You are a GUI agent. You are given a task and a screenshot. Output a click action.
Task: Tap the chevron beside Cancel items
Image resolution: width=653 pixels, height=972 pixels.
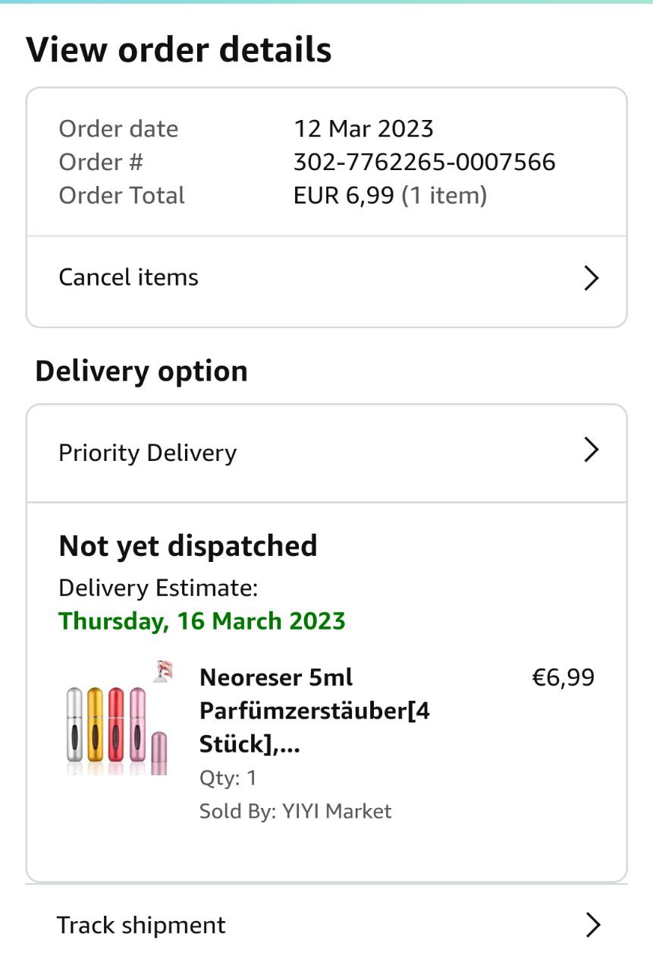pos(592,278)
